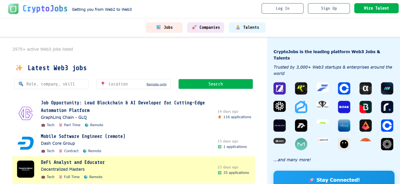Open the dark logo with three teal slashes

click(x=387, y=88)
